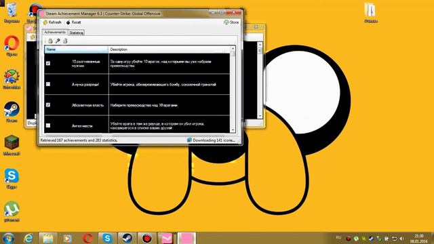Click the Unlock all achievements icon
The width and height of the screenshot is (434, 244).
click(65, 41)
